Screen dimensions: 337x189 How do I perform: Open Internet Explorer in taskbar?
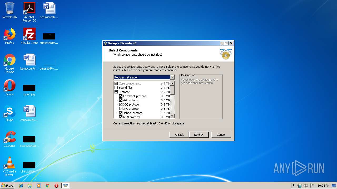click(x=21, y=186)
